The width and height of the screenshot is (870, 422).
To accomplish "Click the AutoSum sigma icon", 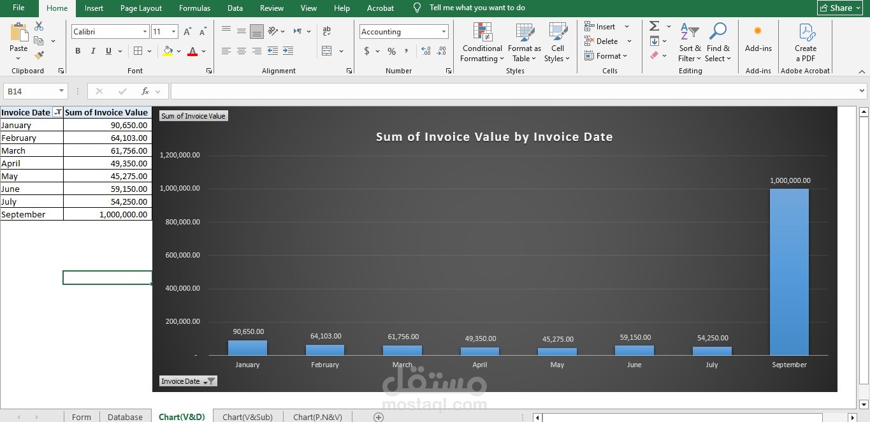I will tap(654, 26).
